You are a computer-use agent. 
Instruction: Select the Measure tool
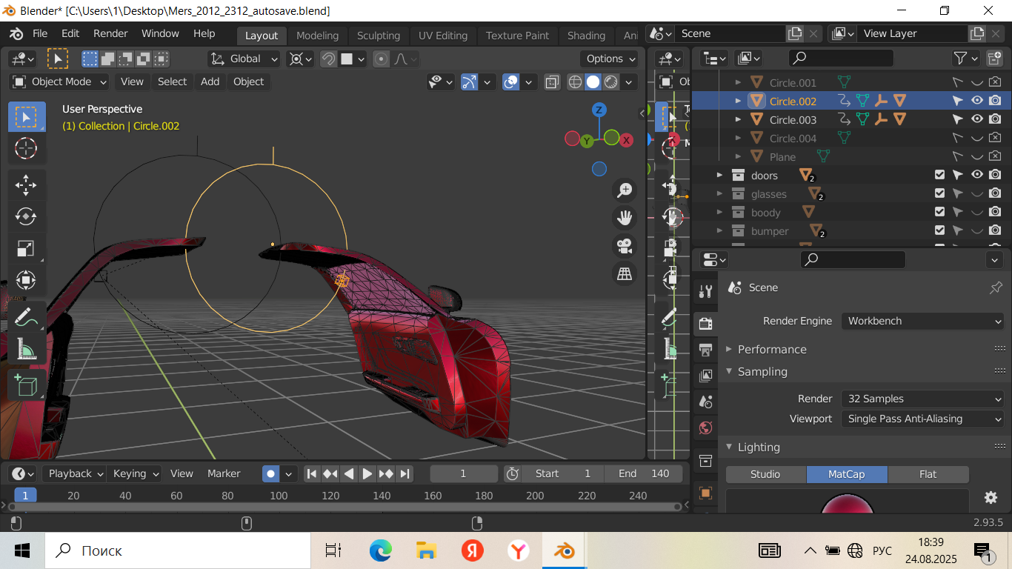coord(26,349)
